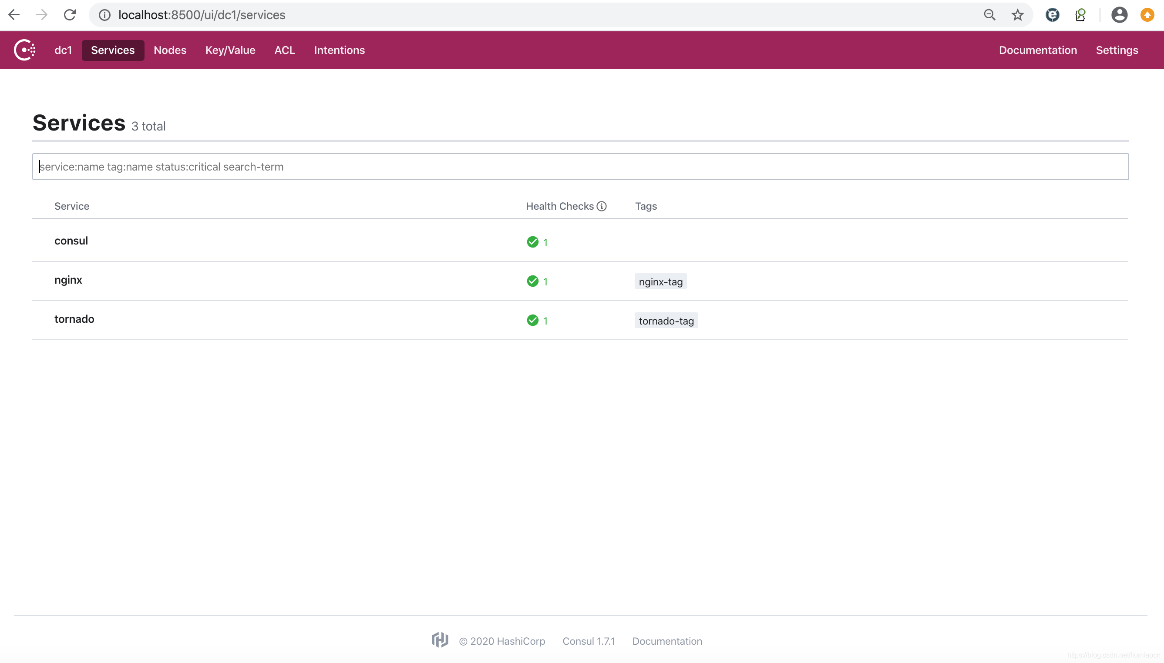Bookmark page with star icon

(x=1017, y=15)
